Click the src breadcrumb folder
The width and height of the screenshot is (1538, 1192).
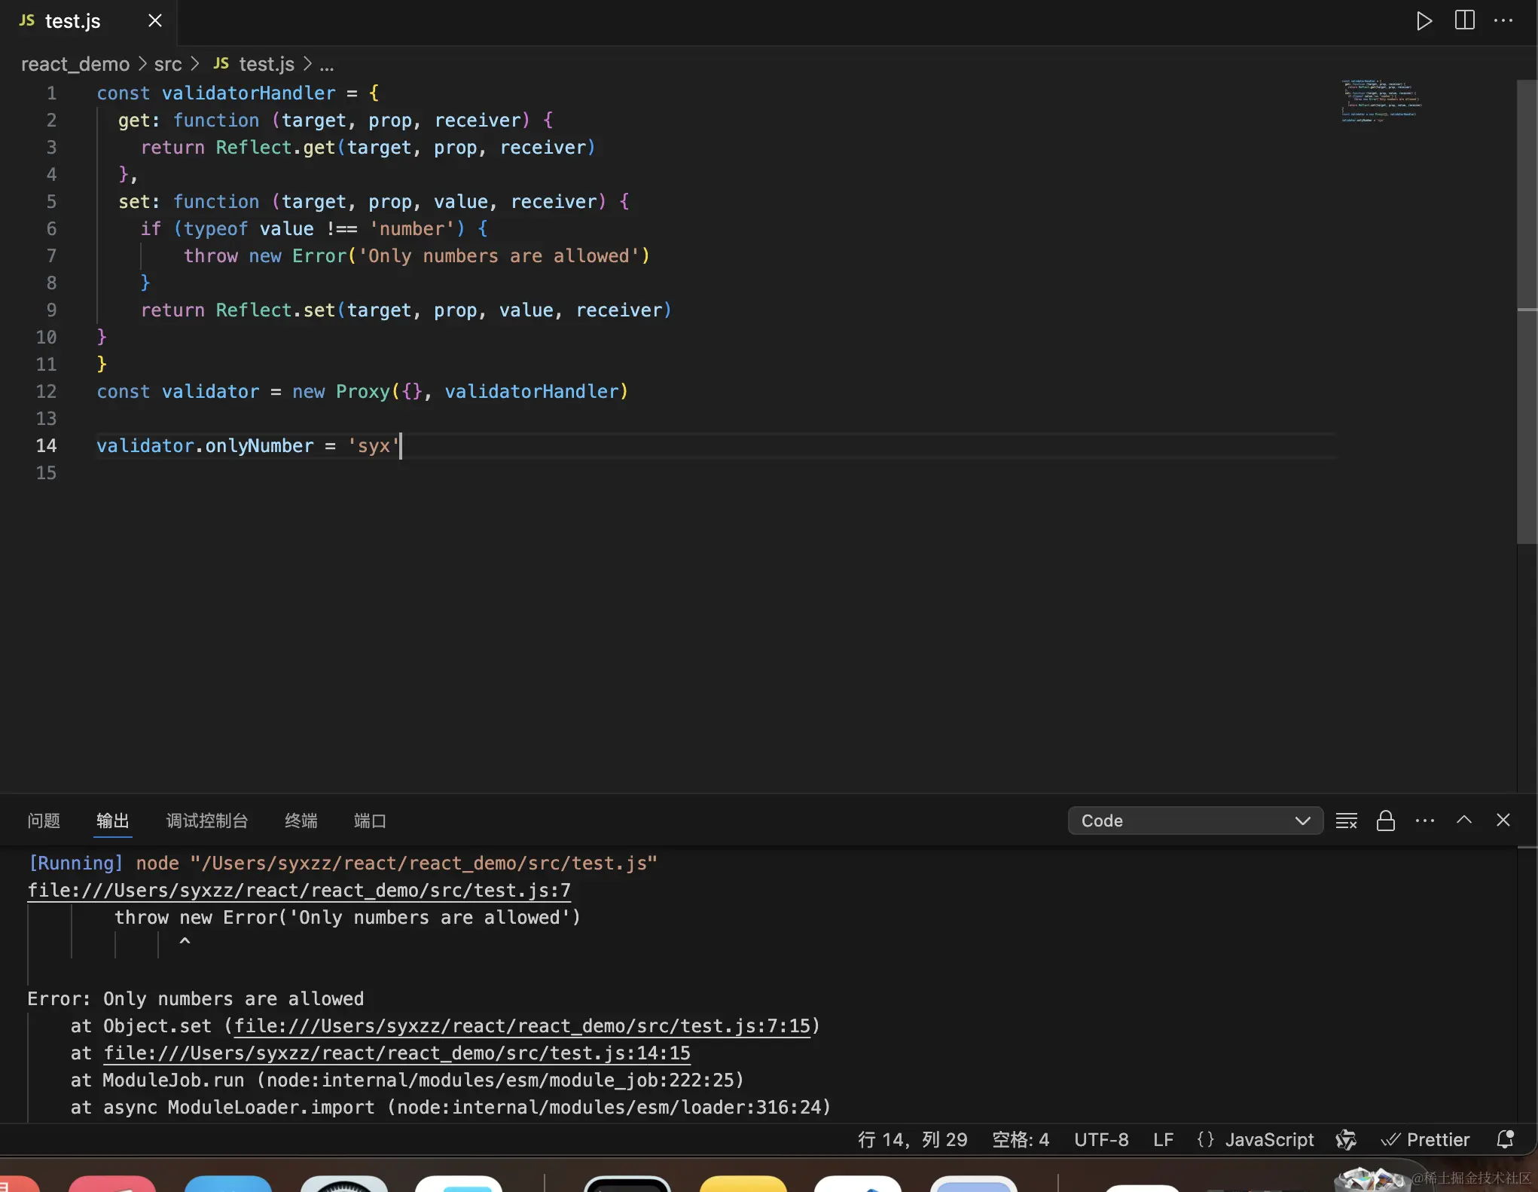tap(168, 65)
